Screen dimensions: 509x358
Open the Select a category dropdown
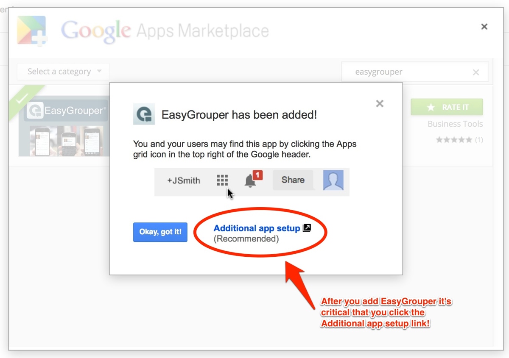[63, 72]
